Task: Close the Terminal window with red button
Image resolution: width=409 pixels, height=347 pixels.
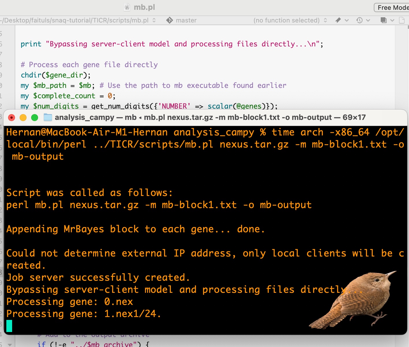Action: click(x=12, y=118)
